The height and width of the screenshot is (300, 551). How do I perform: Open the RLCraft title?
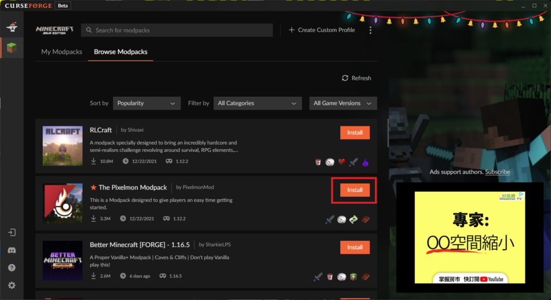click(101, 130)
